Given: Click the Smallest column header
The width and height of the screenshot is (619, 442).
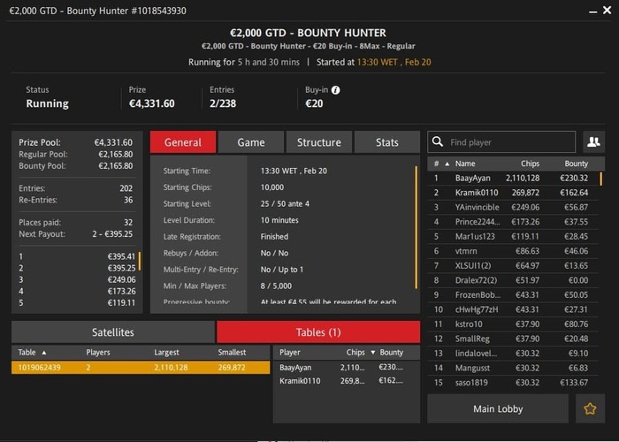Looking at the screenshot, I should click(x=232, y=353).
